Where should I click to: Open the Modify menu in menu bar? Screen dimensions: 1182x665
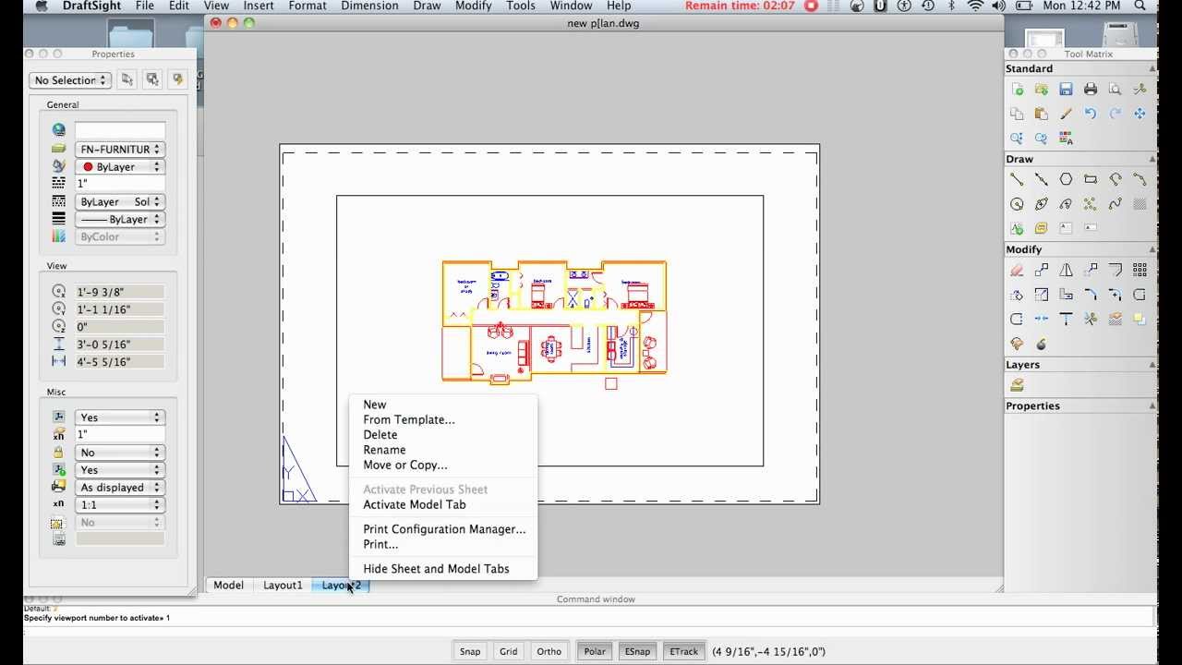(x=474, y=6)
